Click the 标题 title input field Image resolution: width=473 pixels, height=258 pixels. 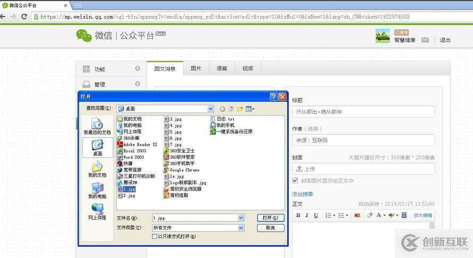(363, 112)
